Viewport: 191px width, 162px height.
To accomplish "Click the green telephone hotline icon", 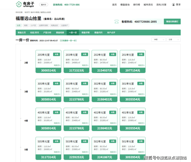I will [117, 22].
